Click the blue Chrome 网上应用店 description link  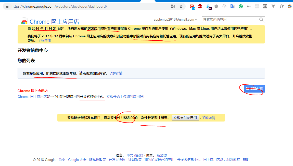[x=32, y=97]
